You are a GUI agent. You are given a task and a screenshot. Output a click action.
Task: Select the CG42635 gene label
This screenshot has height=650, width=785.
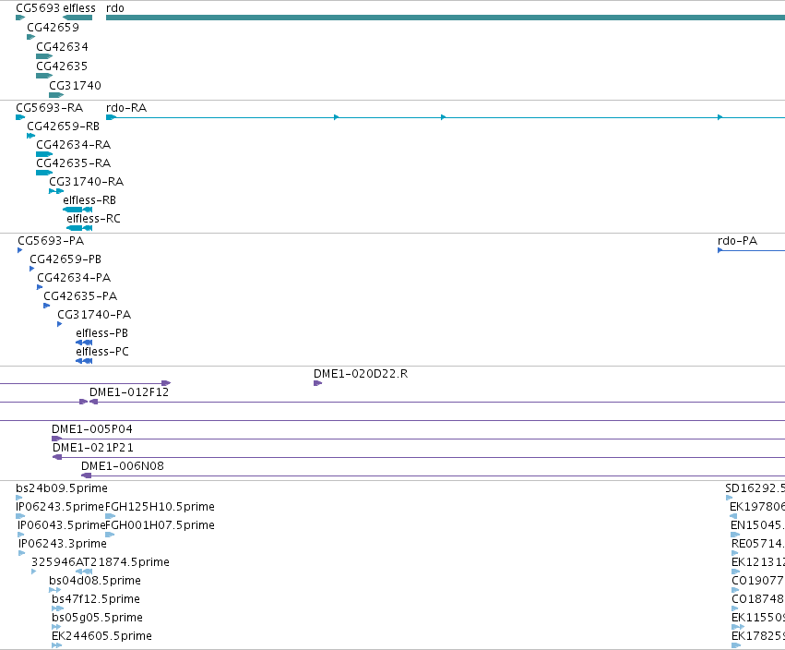coord(62,66)
